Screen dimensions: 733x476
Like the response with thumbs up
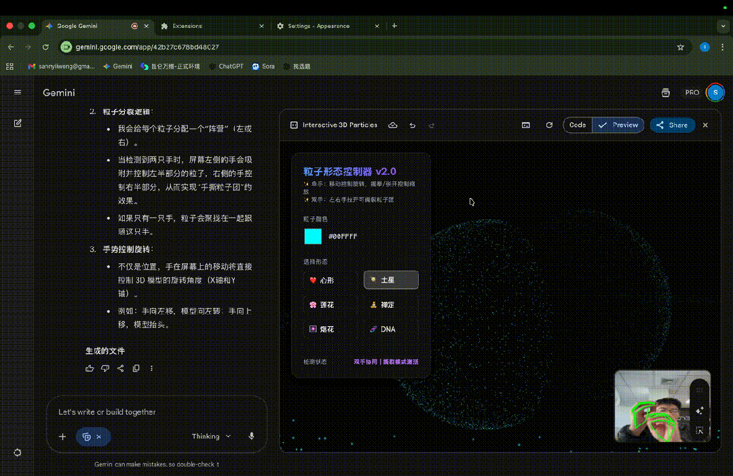pos(90,368)
